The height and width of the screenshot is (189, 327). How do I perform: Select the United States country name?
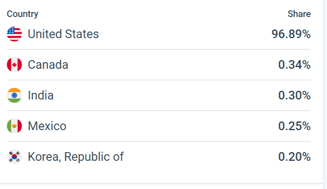tap(63, 34)
